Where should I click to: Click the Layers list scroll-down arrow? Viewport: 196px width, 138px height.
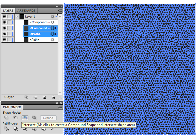coord(60,92)
